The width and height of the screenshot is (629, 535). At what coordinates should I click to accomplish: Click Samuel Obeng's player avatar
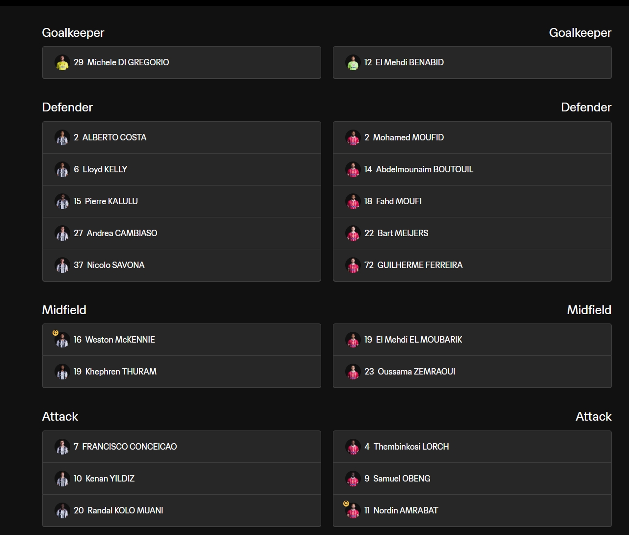353,479
